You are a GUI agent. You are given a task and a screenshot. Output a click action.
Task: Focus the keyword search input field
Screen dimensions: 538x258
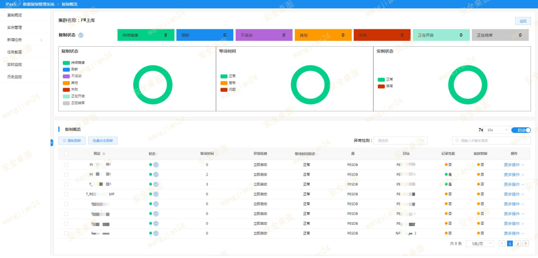(491, 140)
